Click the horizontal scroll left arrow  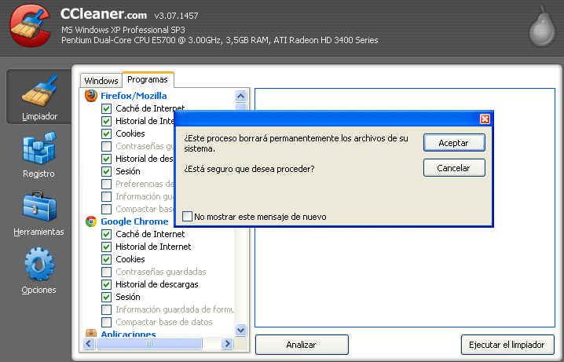coord(89,344)
